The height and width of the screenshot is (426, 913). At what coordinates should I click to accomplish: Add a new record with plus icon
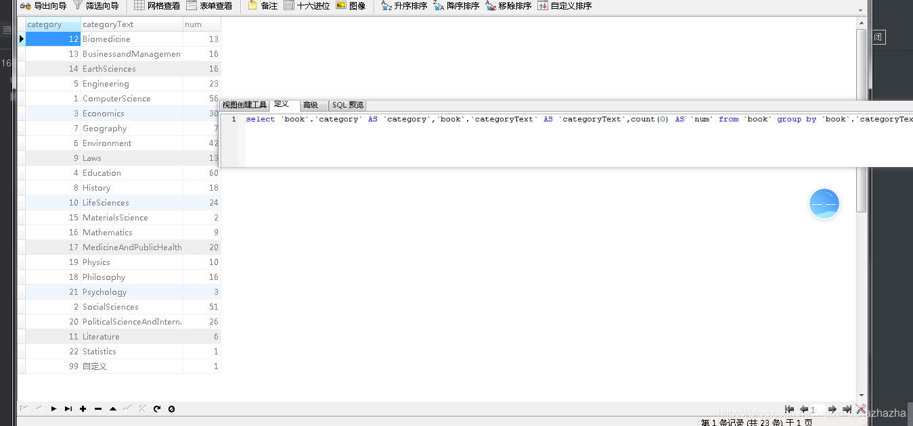tap(83, 408)
